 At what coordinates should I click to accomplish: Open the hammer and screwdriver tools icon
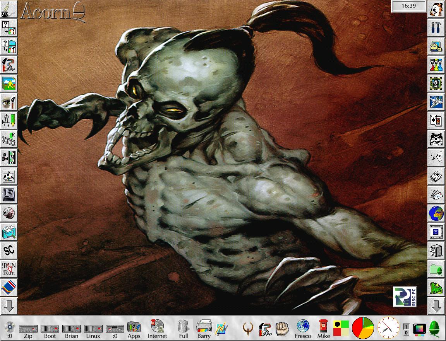pos(436,27)
